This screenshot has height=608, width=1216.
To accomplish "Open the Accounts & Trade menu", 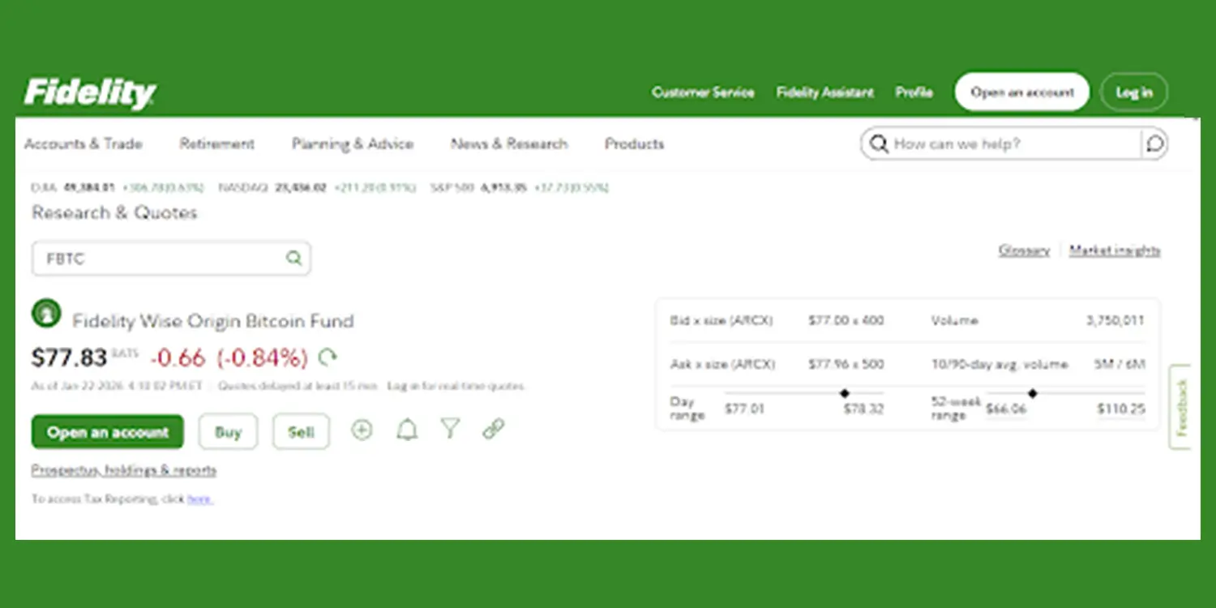I will click(x=83, y=144).
